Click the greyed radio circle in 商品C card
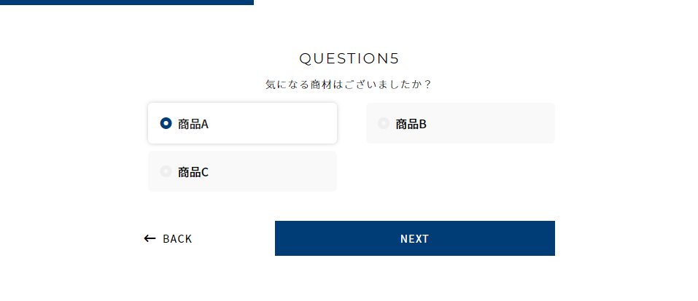 coord(166,171)
